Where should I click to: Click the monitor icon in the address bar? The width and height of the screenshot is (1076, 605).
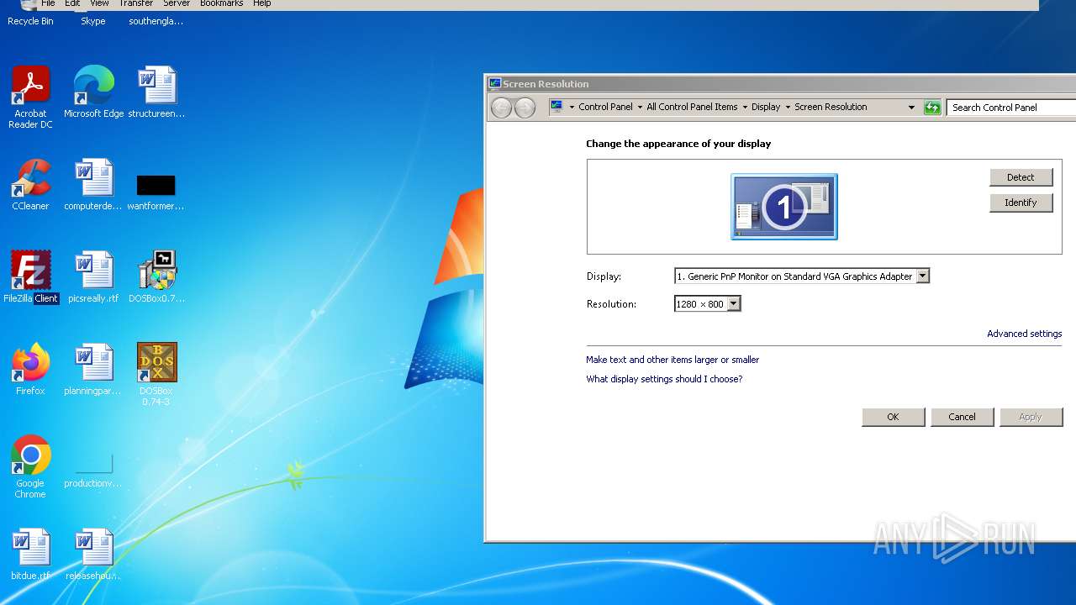coord(556,107)
